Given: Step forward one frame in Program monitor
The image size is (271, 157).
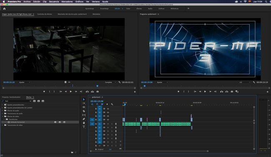Looking at the screenshot, I should [210, 91].
